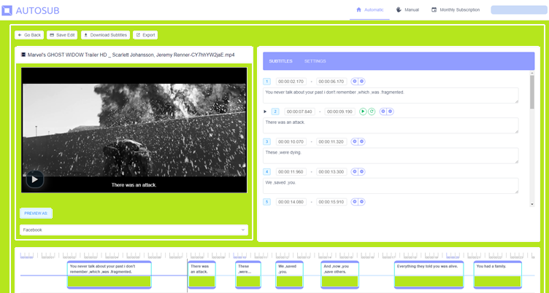Click the 'You never talk about your past' text box
Viewport: 549px width, 293px height.
(391, 95)
